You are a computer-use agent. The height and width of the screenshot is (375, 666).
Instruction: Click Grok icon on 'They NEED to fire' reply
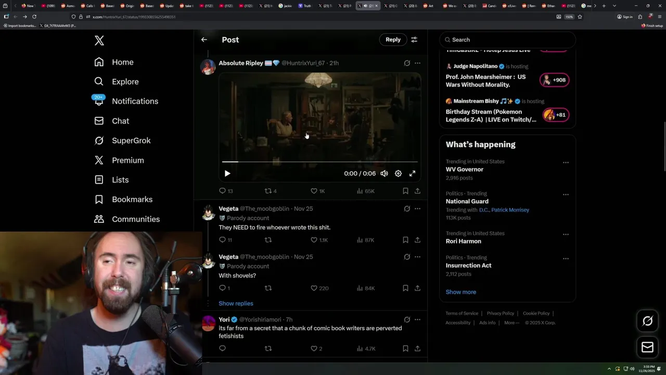coord(407,209)
